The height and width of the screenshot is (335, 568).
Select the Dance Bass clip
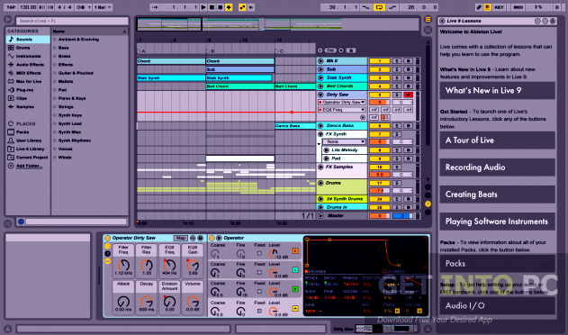(x=295, y=126)
